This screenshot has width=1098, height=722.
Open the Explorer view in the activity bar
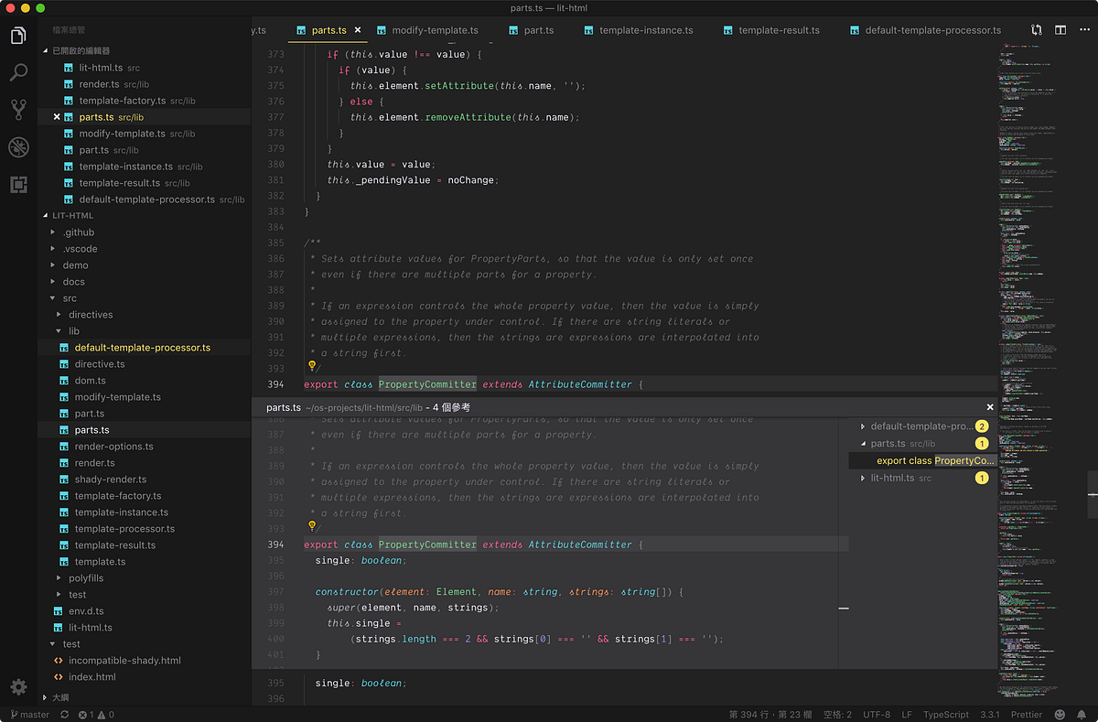coord(18,34)
